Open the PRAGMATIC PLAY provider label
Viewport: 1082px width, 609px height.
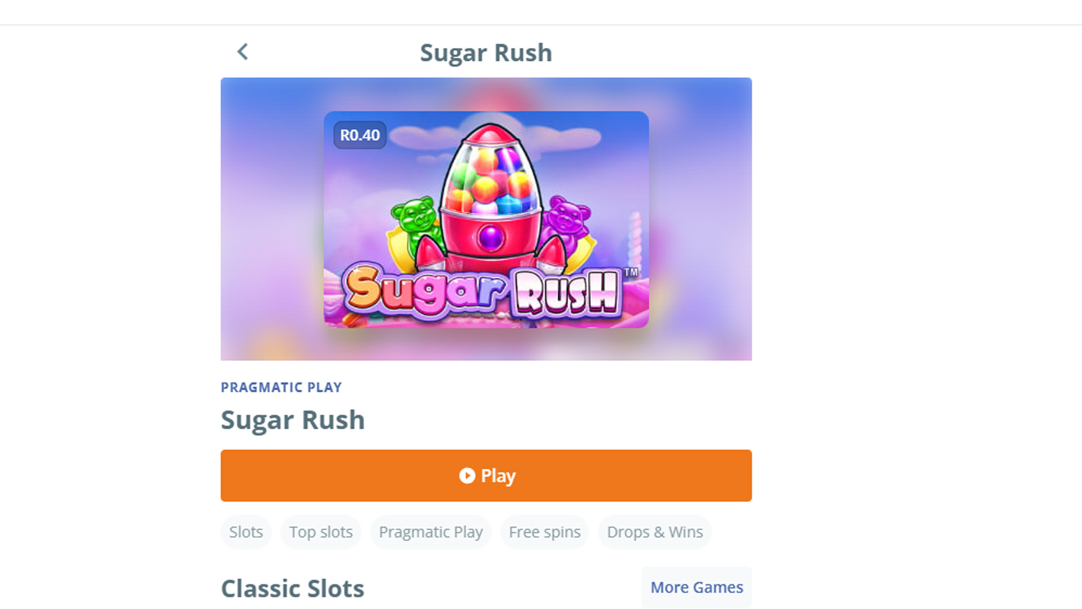point(281,387)
